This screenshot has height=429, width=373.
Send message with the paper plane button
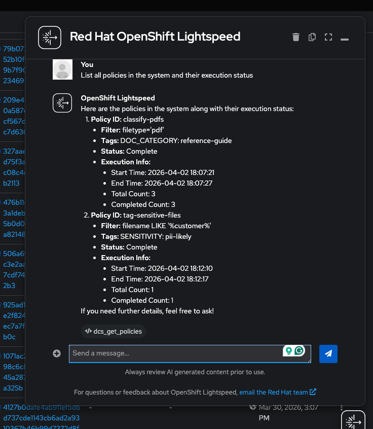tap(328, 354)
